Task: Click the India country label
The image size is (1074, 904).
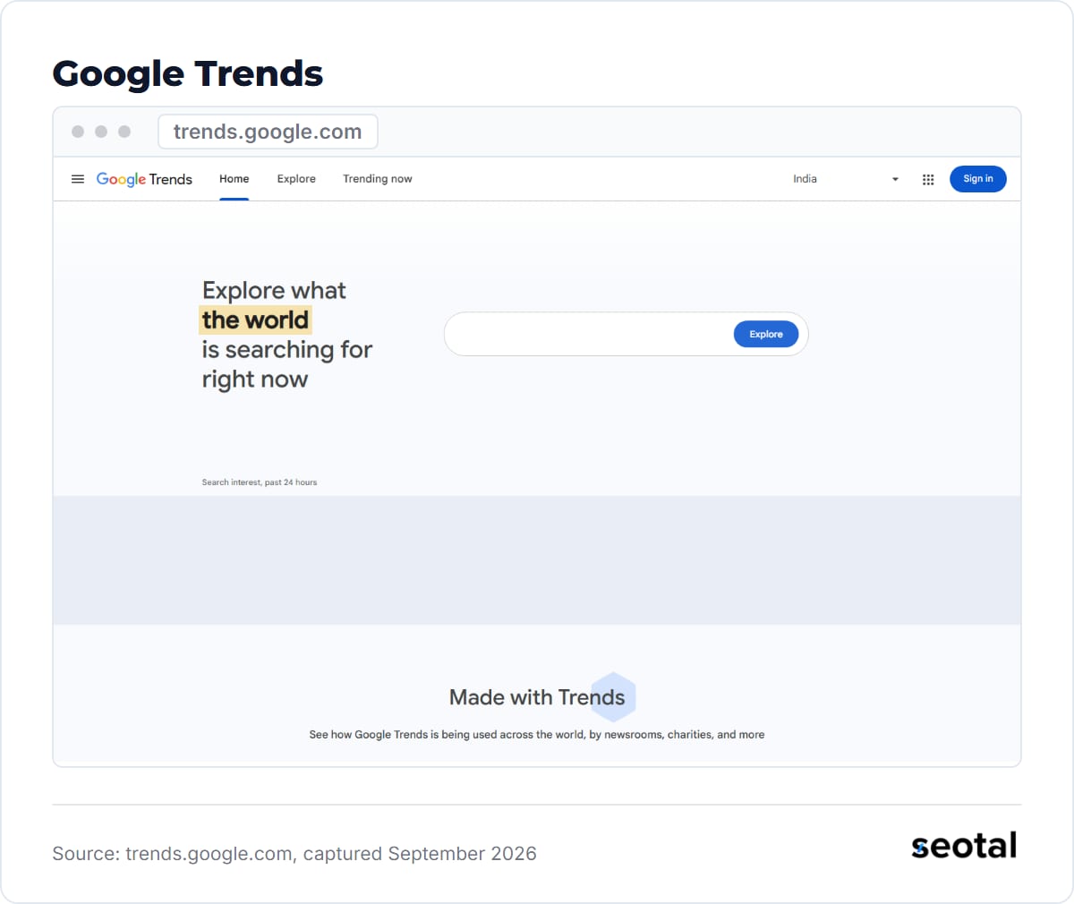Action: [805, 179]
